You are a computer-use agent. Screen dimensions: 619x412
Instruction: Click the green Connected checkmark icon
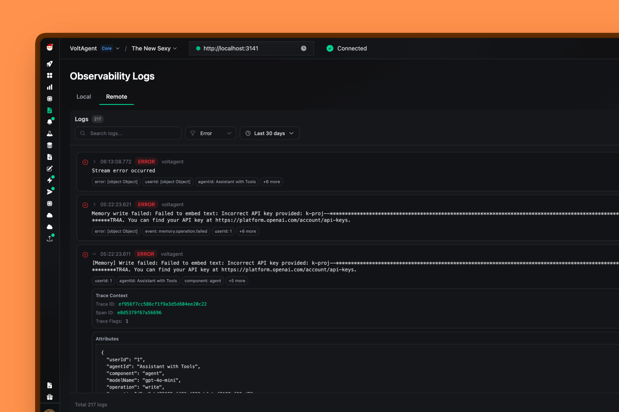click(330, 48)
